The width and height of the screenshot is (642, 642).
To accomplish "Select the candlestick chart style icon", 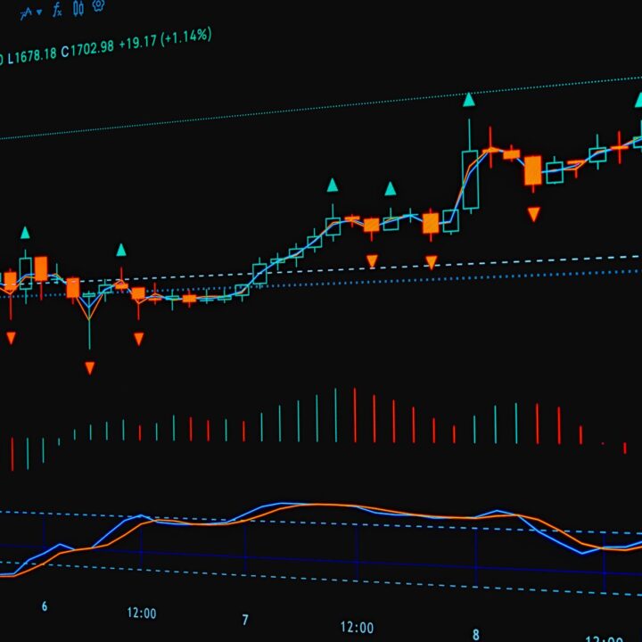I will click(x=78, y=8).
